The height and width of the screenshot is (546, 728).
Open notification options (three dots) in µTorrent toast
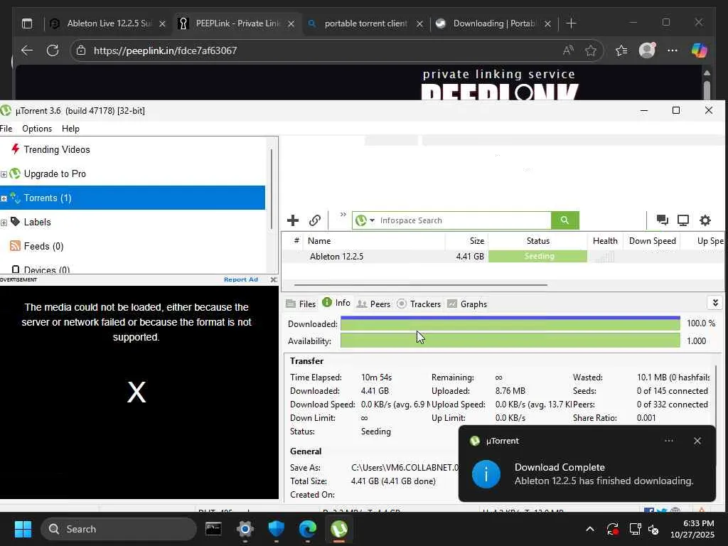[668, 441]
